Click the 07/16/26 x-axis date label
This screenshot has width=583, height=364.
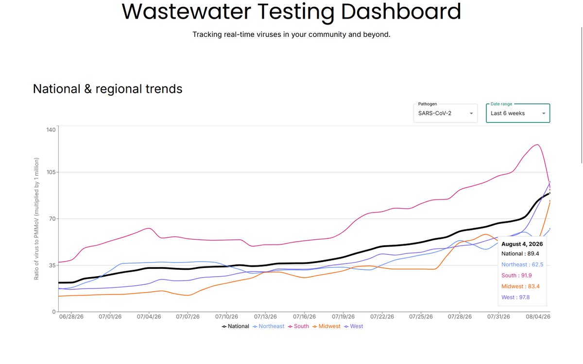305,316
